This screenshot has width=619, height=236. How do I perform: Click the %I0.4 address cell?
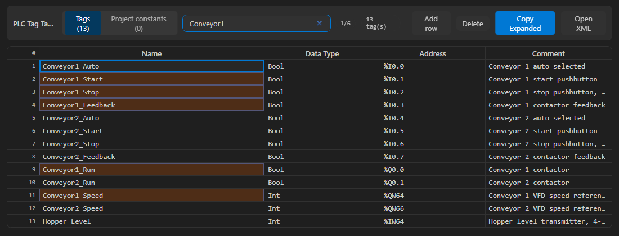point(433,118)
